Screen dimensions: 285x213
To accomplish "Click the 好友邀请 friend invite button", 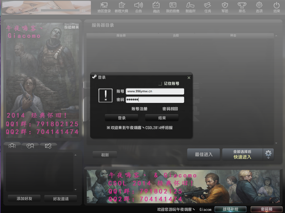I will coord(61,199).
